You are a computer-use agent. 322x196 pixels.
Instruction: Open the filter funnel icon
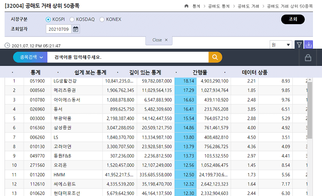299,45
